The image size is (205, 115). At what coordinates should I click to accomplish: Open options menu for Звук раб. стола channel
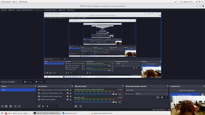[x=120, y=102]
